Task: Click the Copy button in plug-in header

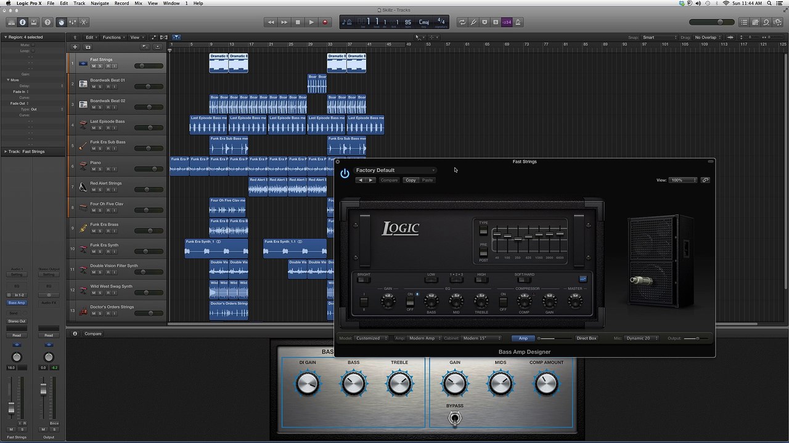Action: [411, 180]
